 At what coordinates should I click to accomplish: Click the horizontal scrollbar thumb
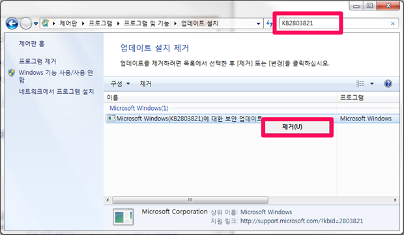coord(190,200)
